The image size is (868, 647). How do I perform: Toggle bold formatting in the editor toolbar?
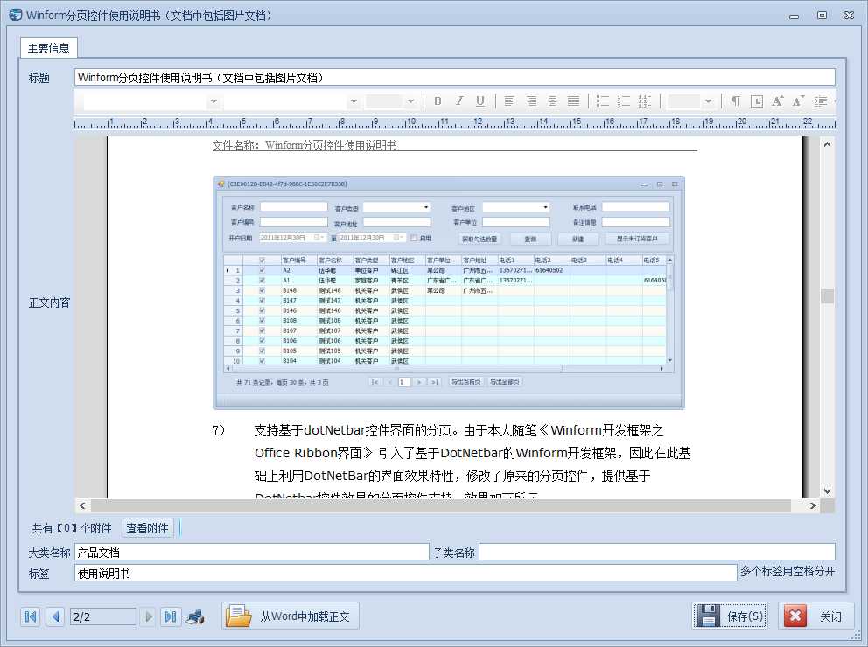click(x=437, y=101)
